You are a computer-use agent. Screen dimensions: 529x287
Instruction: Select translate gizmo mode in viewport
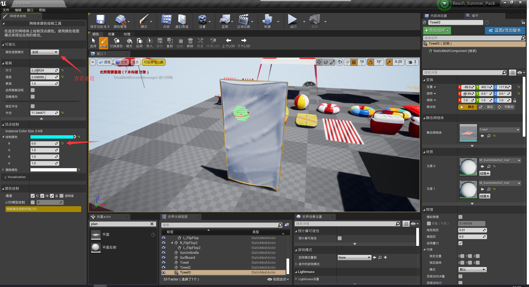coord(319,62)
